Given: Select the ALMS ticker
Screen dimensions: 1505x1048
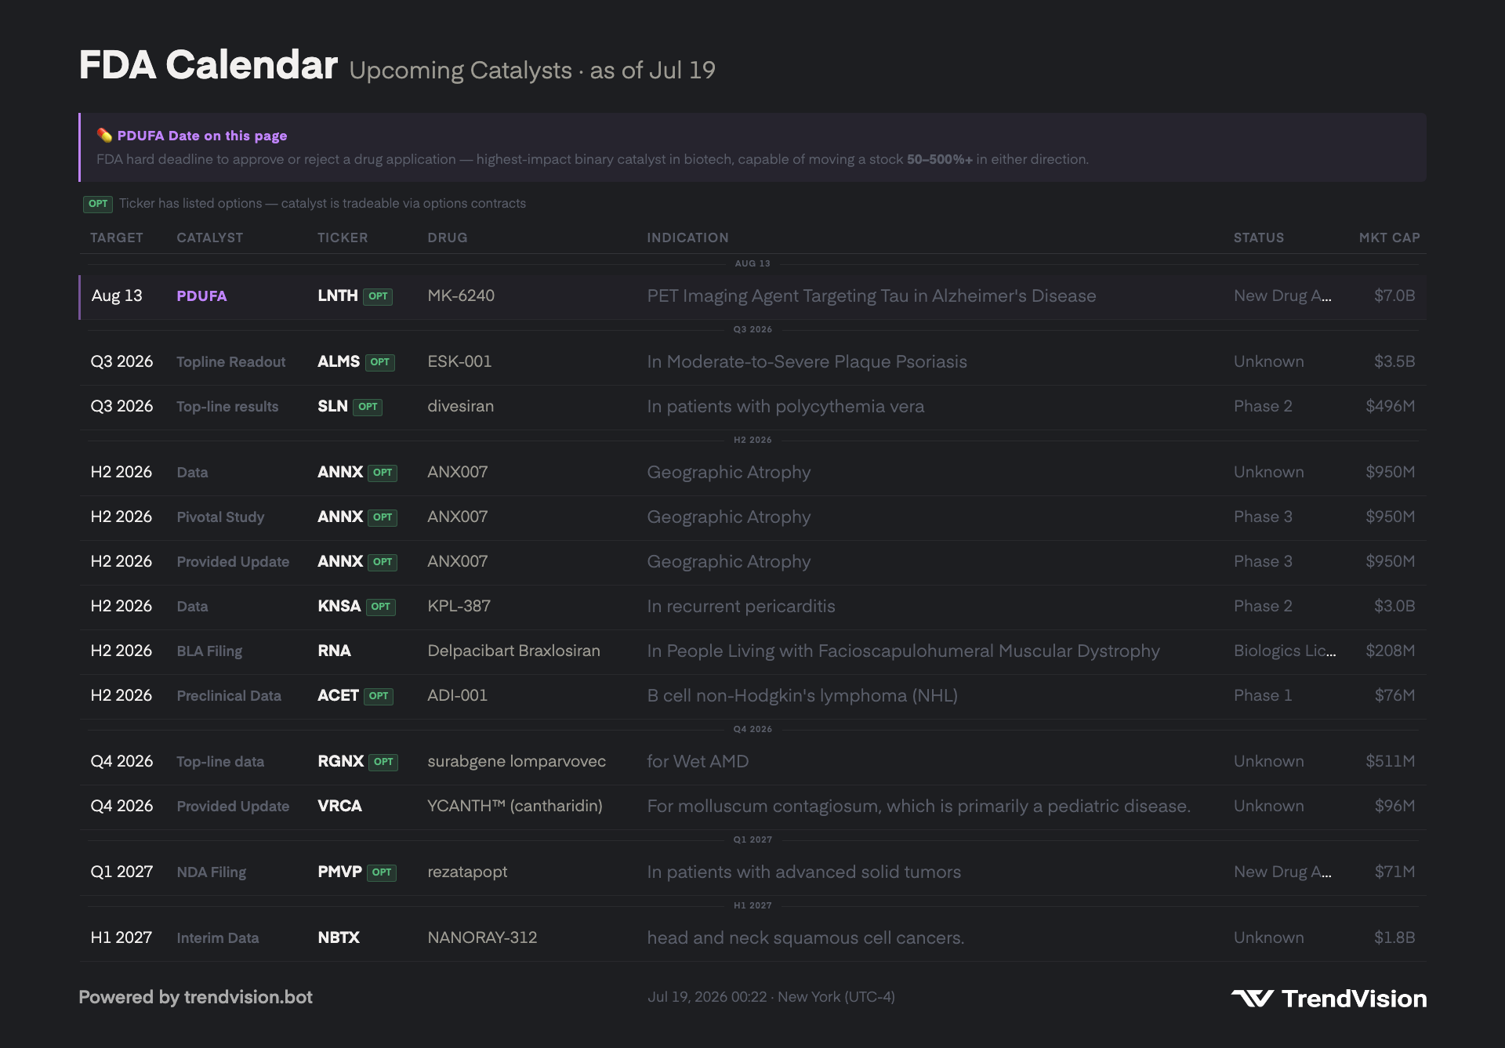Looking at the screenshot, I should tap(339, 361).
